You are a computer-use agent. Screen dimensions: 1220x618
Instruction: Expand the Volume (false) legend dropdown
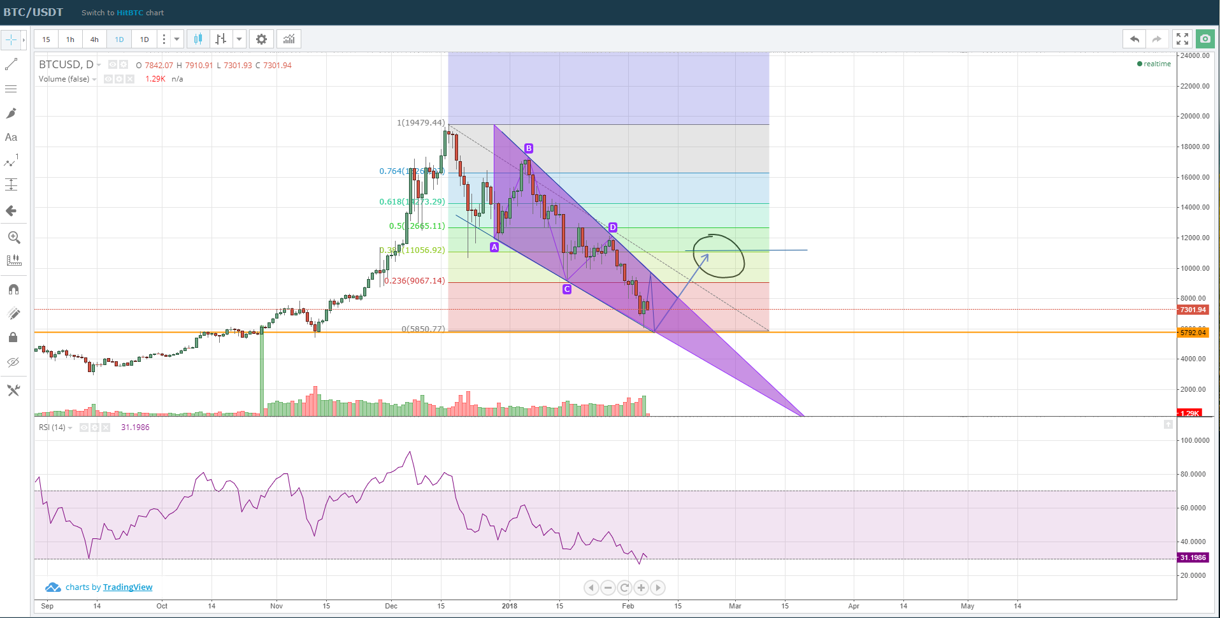(94, 80)
